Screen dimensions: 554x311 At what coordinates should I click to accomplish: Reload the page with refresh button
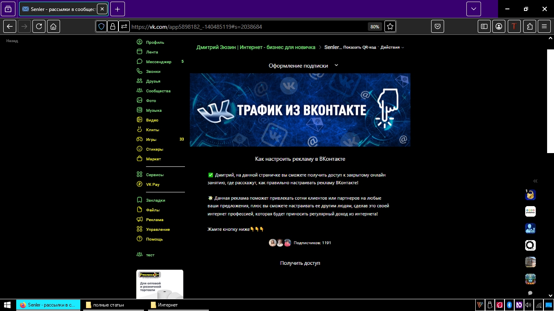(39, 26)
